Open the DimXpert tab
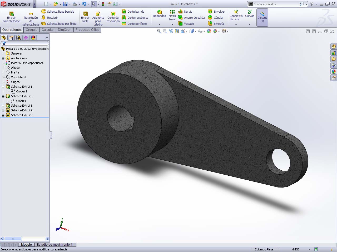Image resolution: width=337 pixels, height=252 pixels. click(x=65, y=30)
